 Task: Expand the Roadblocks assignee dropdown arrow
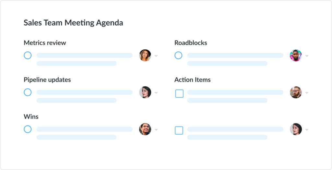[307, 56]
